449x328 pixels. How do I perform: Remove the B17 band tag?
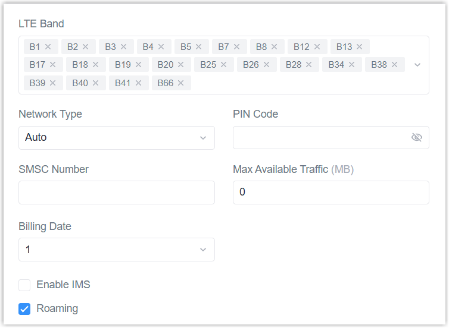click(52, 65)
